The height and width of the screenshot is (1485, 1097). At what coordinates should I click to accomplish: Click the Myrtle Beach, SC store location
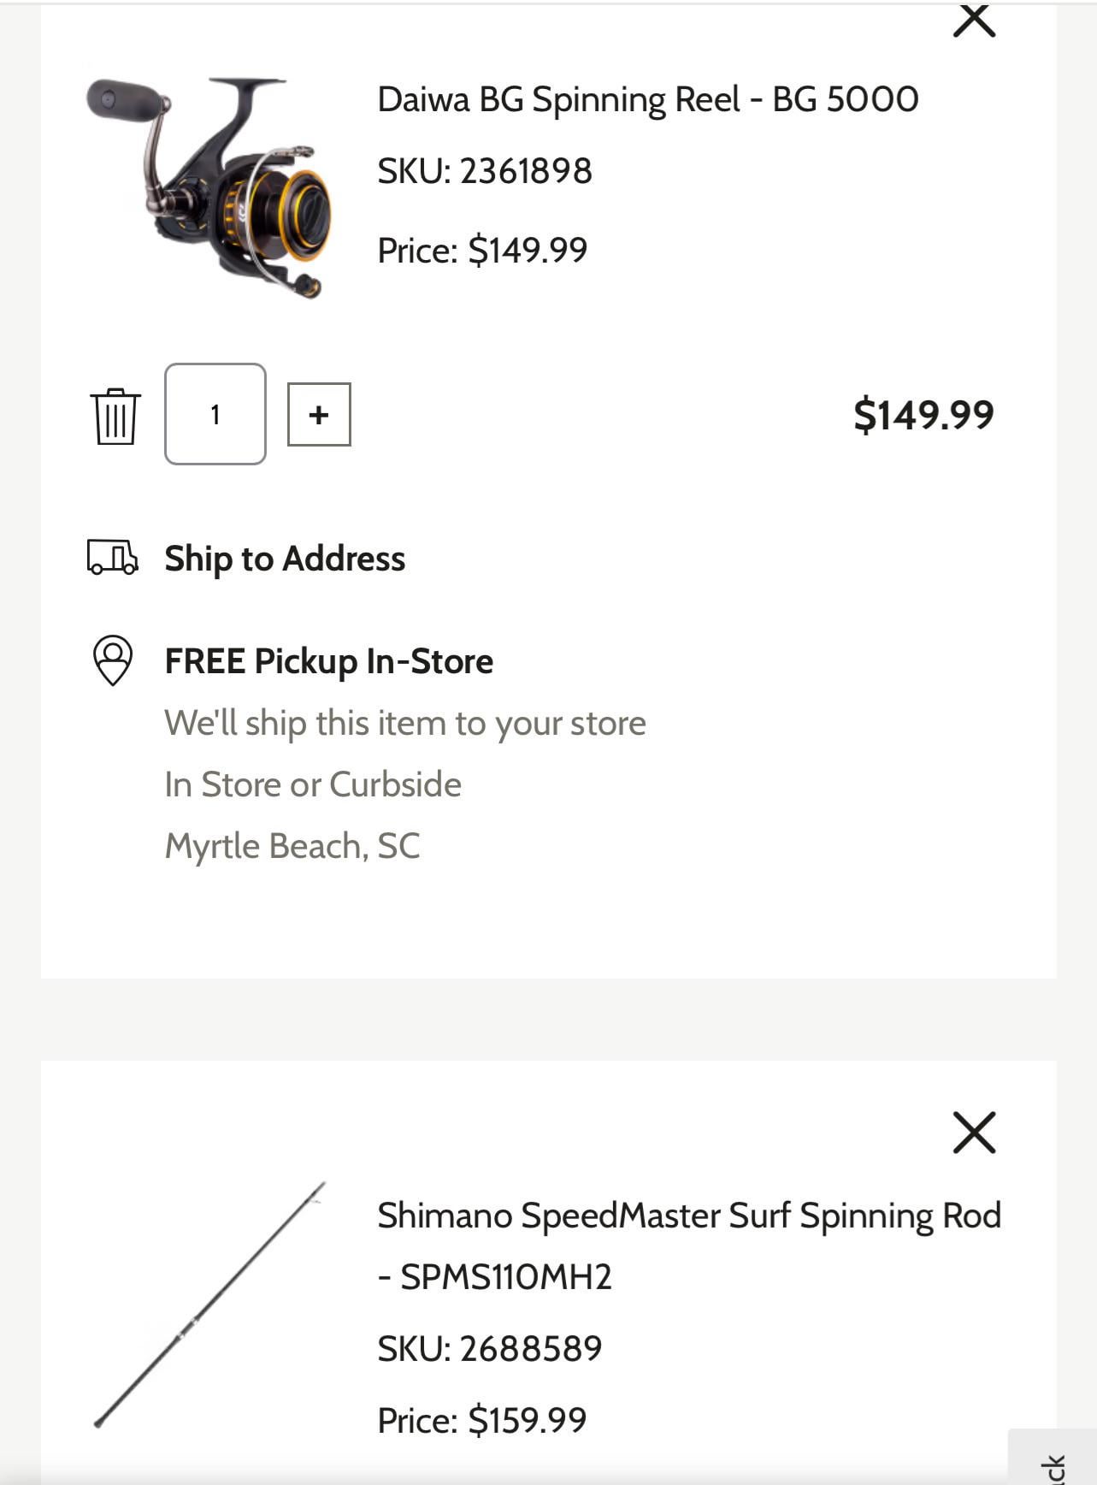pos(292,846)
